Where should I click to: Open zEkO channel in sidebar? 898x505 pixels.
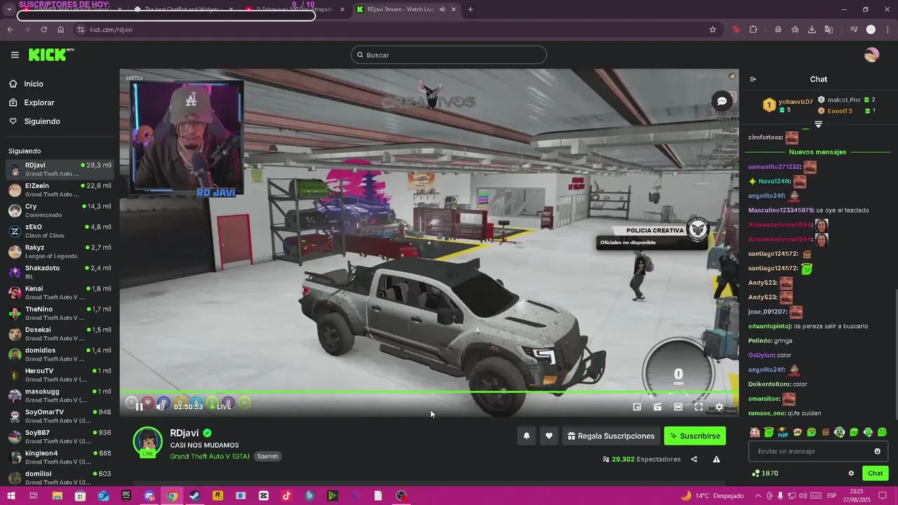(x=60, y=231)
